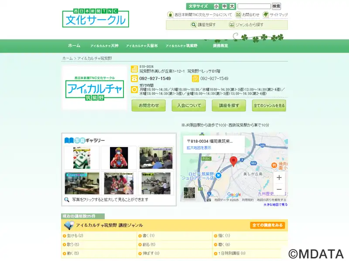Click the book icon beside ジャンルから探す
This screenshot has width=349, height=261.
point(232,25)
